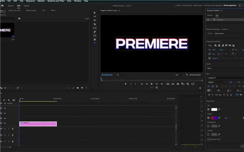Open the Graphics and Titles menu
The width and height of the screenshot is (244, 152).
pos(56,1)
